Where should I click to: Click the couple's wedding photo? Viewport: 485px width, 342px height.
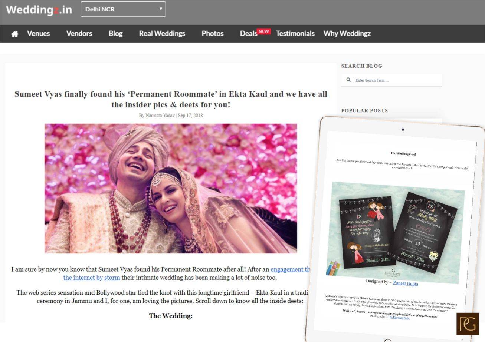click(x=171, y=188)
